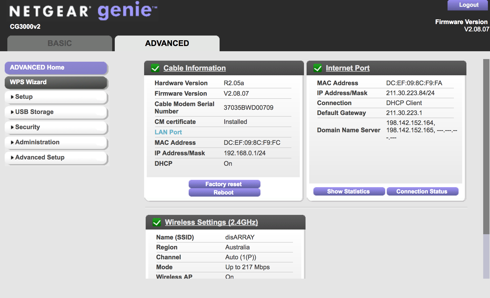Expand the Security menu arrow
Image resolution: width=490 pixels, height=298 pixels.
tap(12, 127)
